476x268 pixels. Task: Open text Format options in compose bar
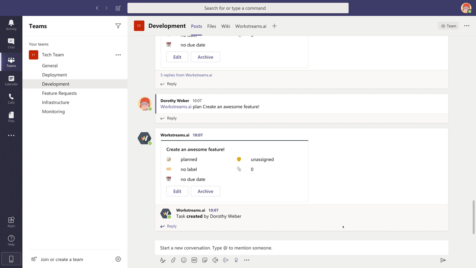(x=163, y=260)
